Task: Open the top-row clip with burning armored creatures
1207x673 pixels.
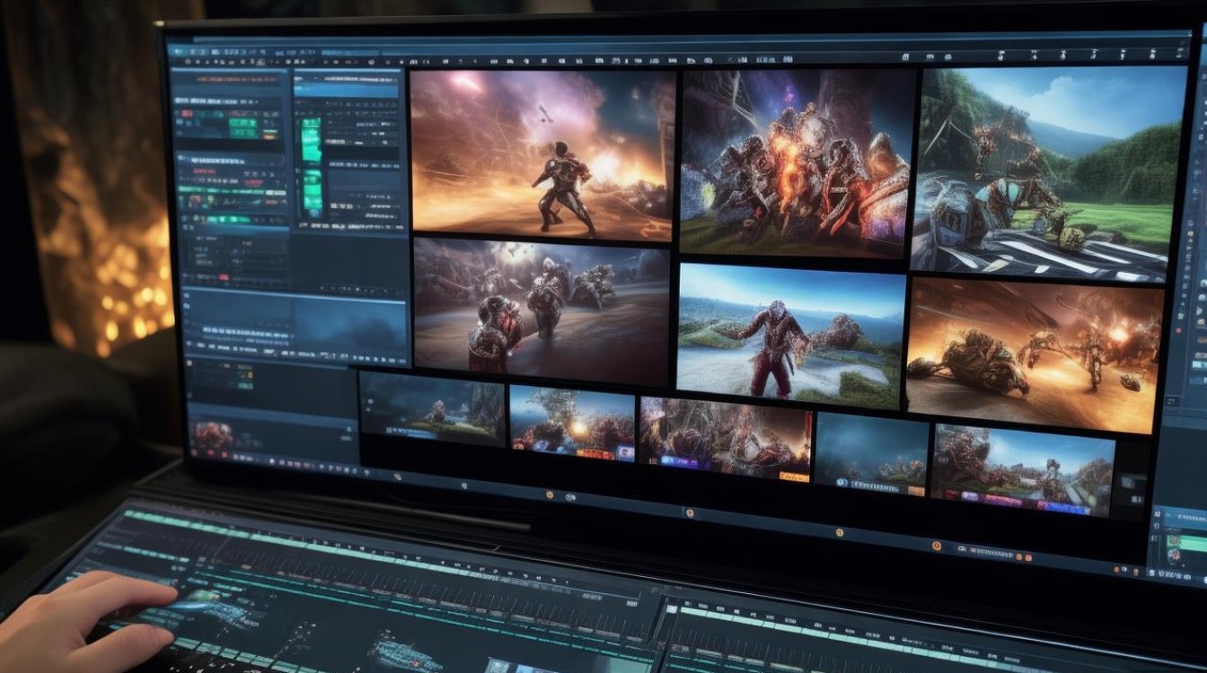Action: [797, 163]
